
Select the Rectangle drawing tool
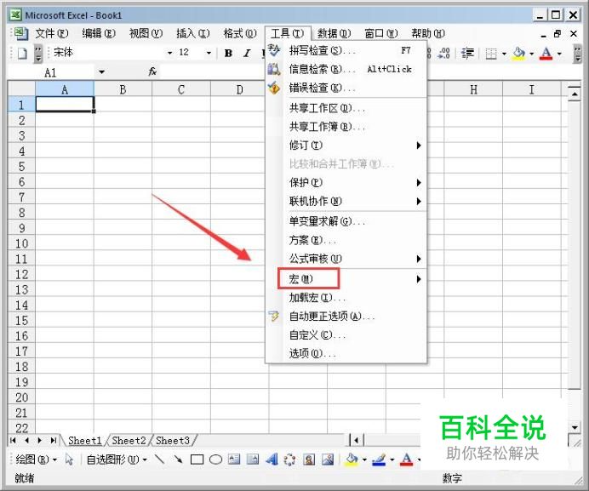click(197, 460)
